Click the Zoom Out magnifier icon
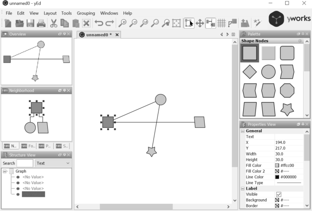This screenshot has height=211, width=312. click(133, 23)
